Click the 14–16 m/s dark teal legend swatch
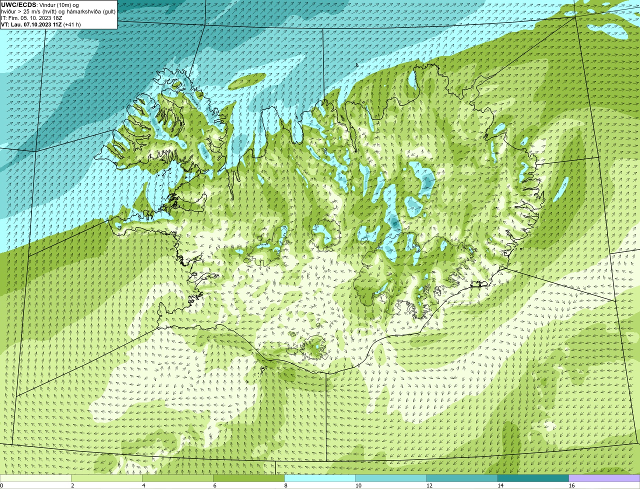 [x=533, y=478]
